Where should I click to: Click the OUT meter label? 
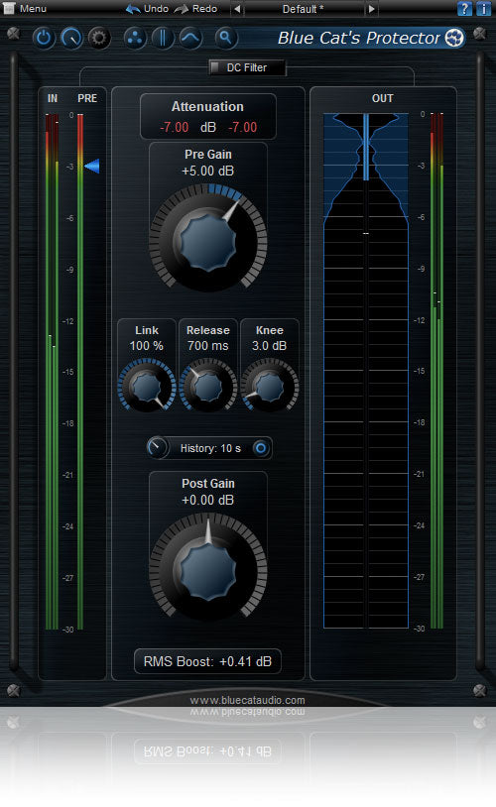coord(382,98)
